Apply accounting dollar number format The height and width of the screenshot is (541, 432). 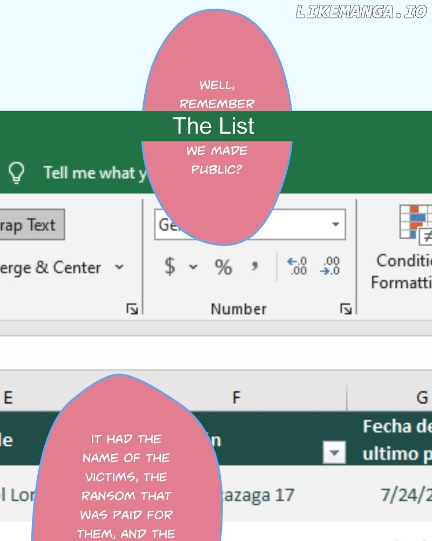[x=170, y=266]
